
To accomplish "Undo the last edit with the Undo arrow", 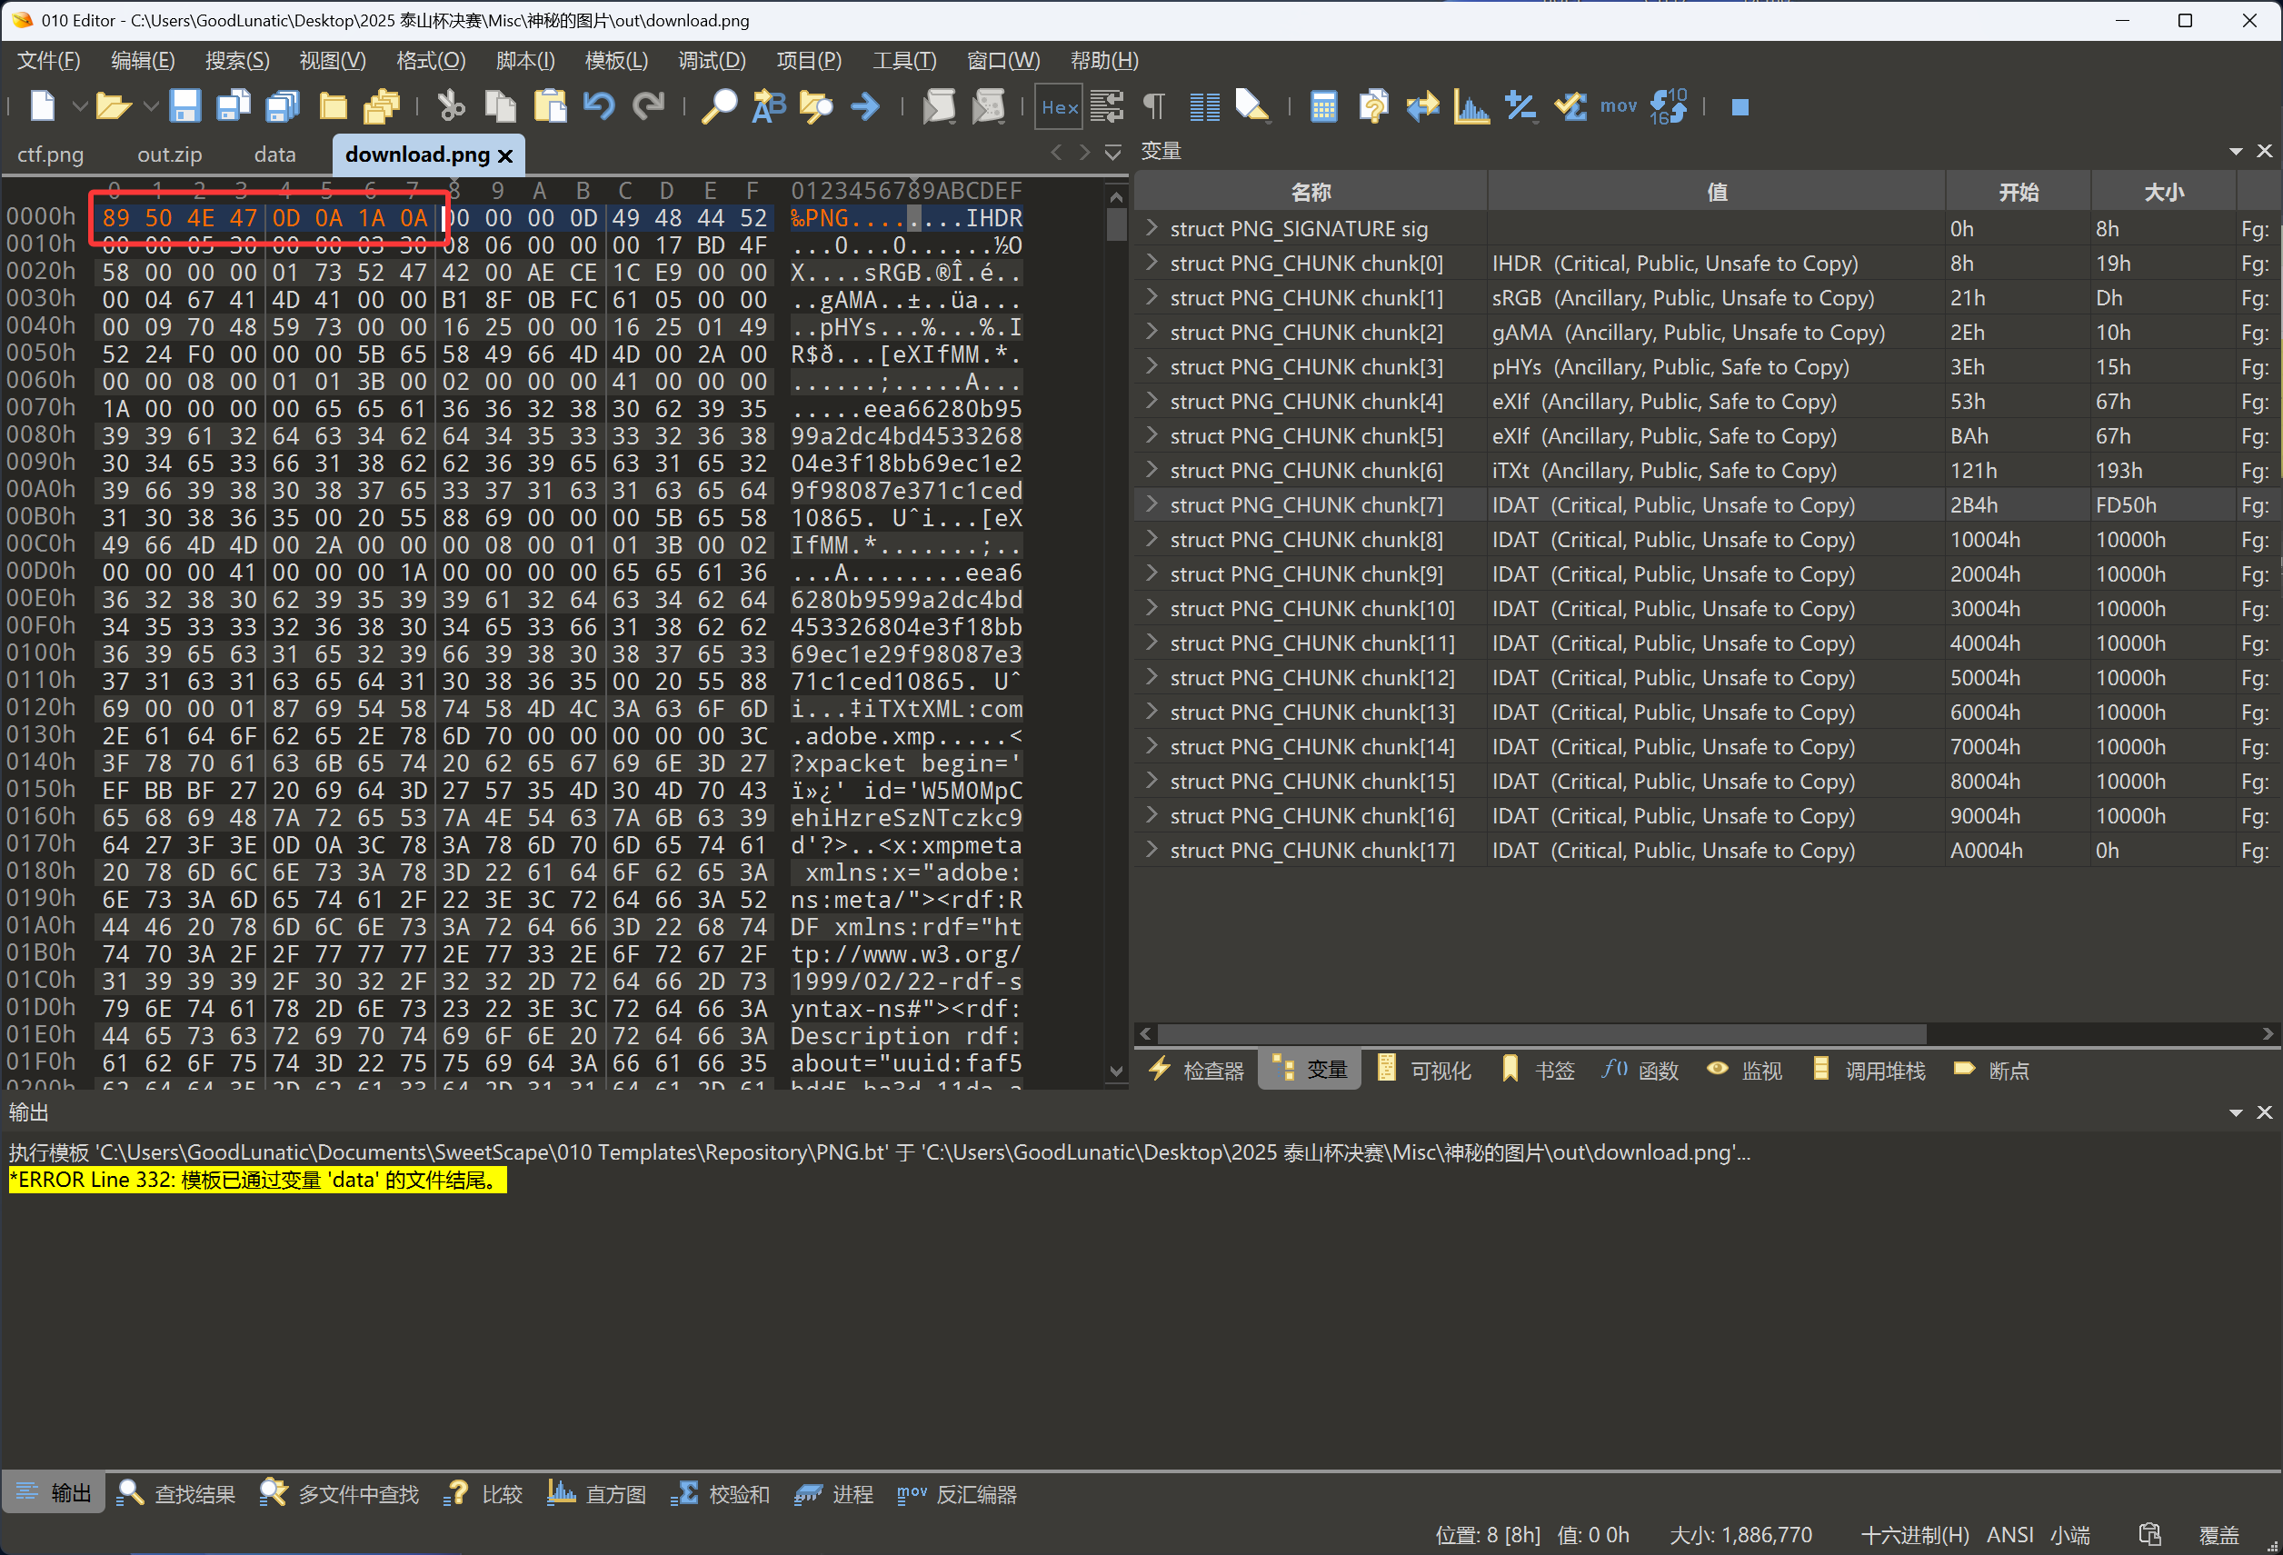I will tap(598, 105).
